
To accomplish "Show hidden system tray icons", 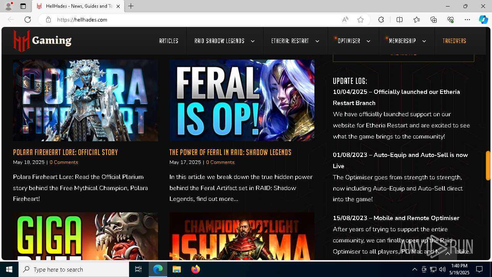I will click(x=414, y=269).
